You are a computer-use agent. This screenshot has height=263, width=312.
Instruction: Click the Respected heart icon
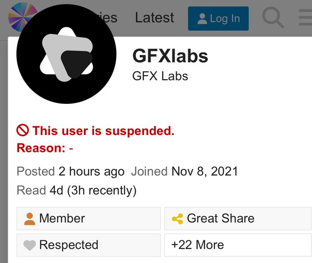tap(29, 245)
